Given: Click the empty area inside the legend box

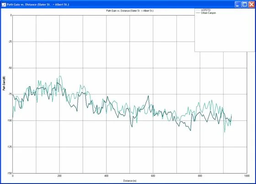Looking at the screenshot, I should click(x=224, y=32).
